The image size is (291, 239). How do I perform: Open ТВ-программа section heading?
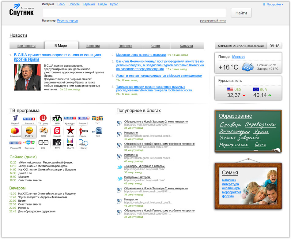[x=25, y=111]
